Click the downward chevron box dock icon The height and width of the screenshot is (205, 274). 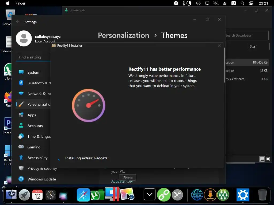[150, 194]
